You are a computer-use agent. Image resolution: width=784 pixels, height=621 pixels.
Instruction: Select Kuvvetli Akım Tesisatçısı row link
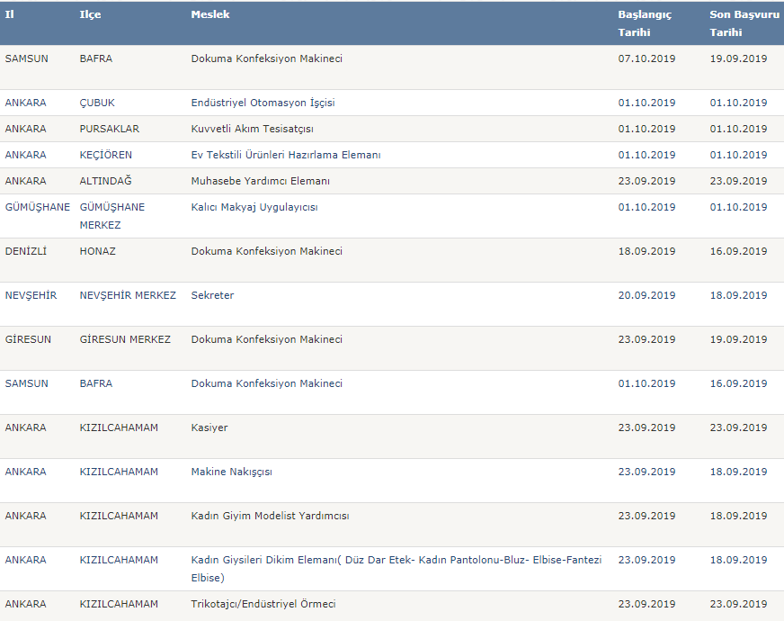pos(252,129)
